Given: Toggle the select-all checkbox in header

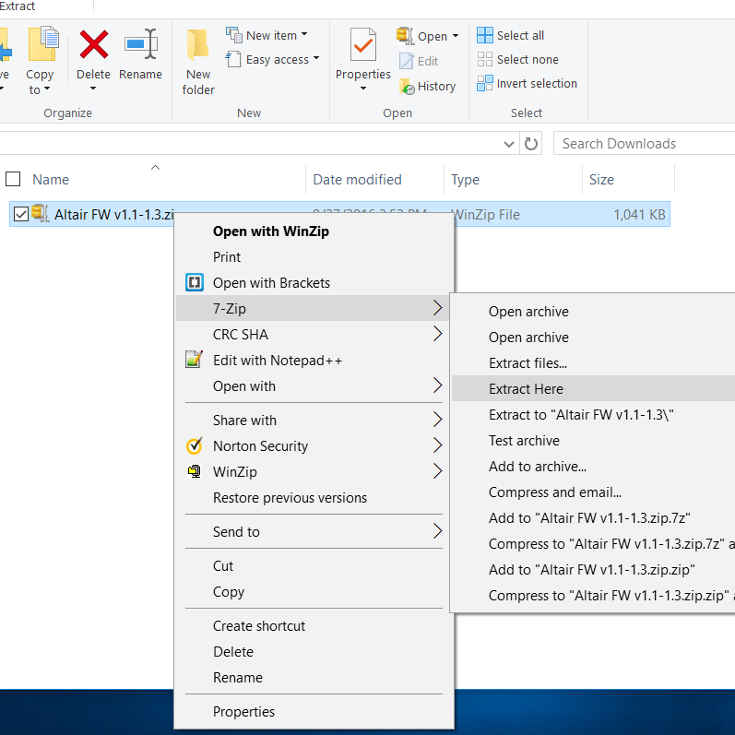Looking at the screenshot, I should [13, 179].
